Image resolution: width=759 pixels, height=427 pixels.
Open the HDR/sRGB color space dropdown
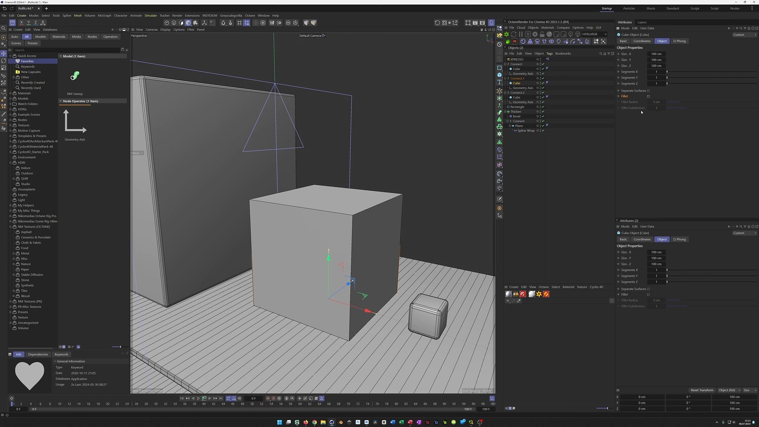[594, 34]
